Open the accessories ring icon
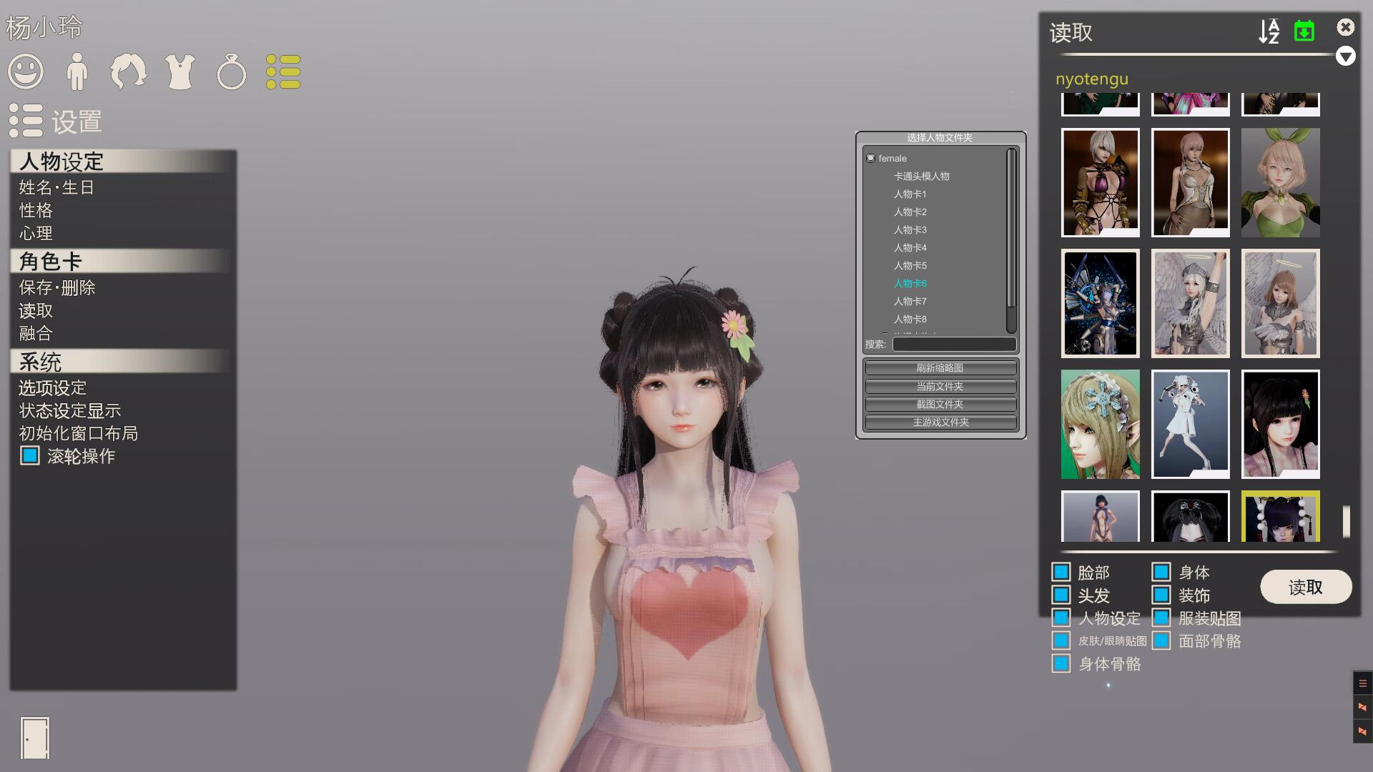This screenshot has height=772, width=1373. click(231, 72)
